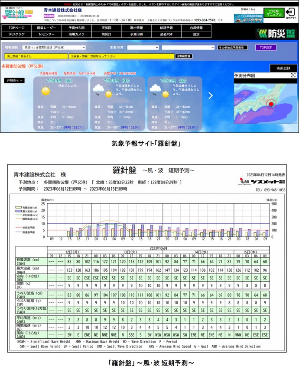Click the cloudy-then-sunny icon for 7月20日
The image size is (299, 366).
coord(102,91)
